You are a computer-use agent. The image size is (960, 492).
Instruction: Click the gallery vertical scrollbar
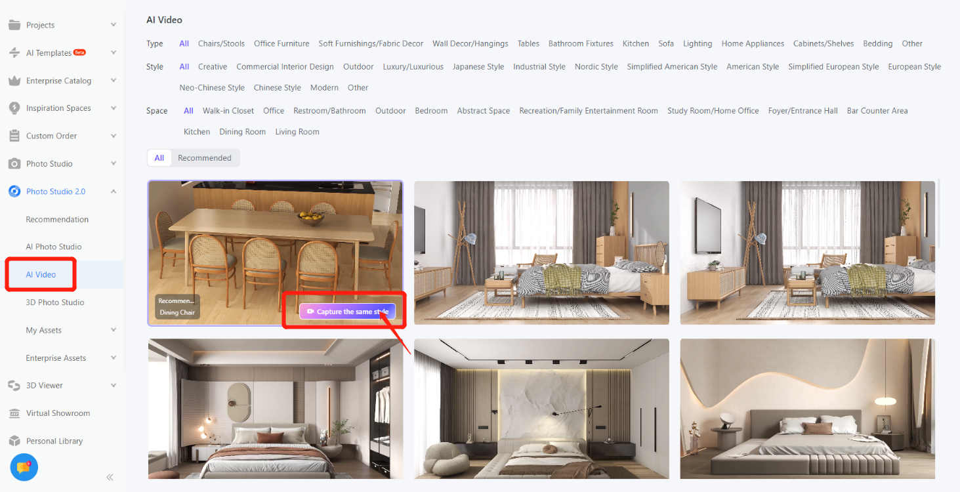[939, 213]
